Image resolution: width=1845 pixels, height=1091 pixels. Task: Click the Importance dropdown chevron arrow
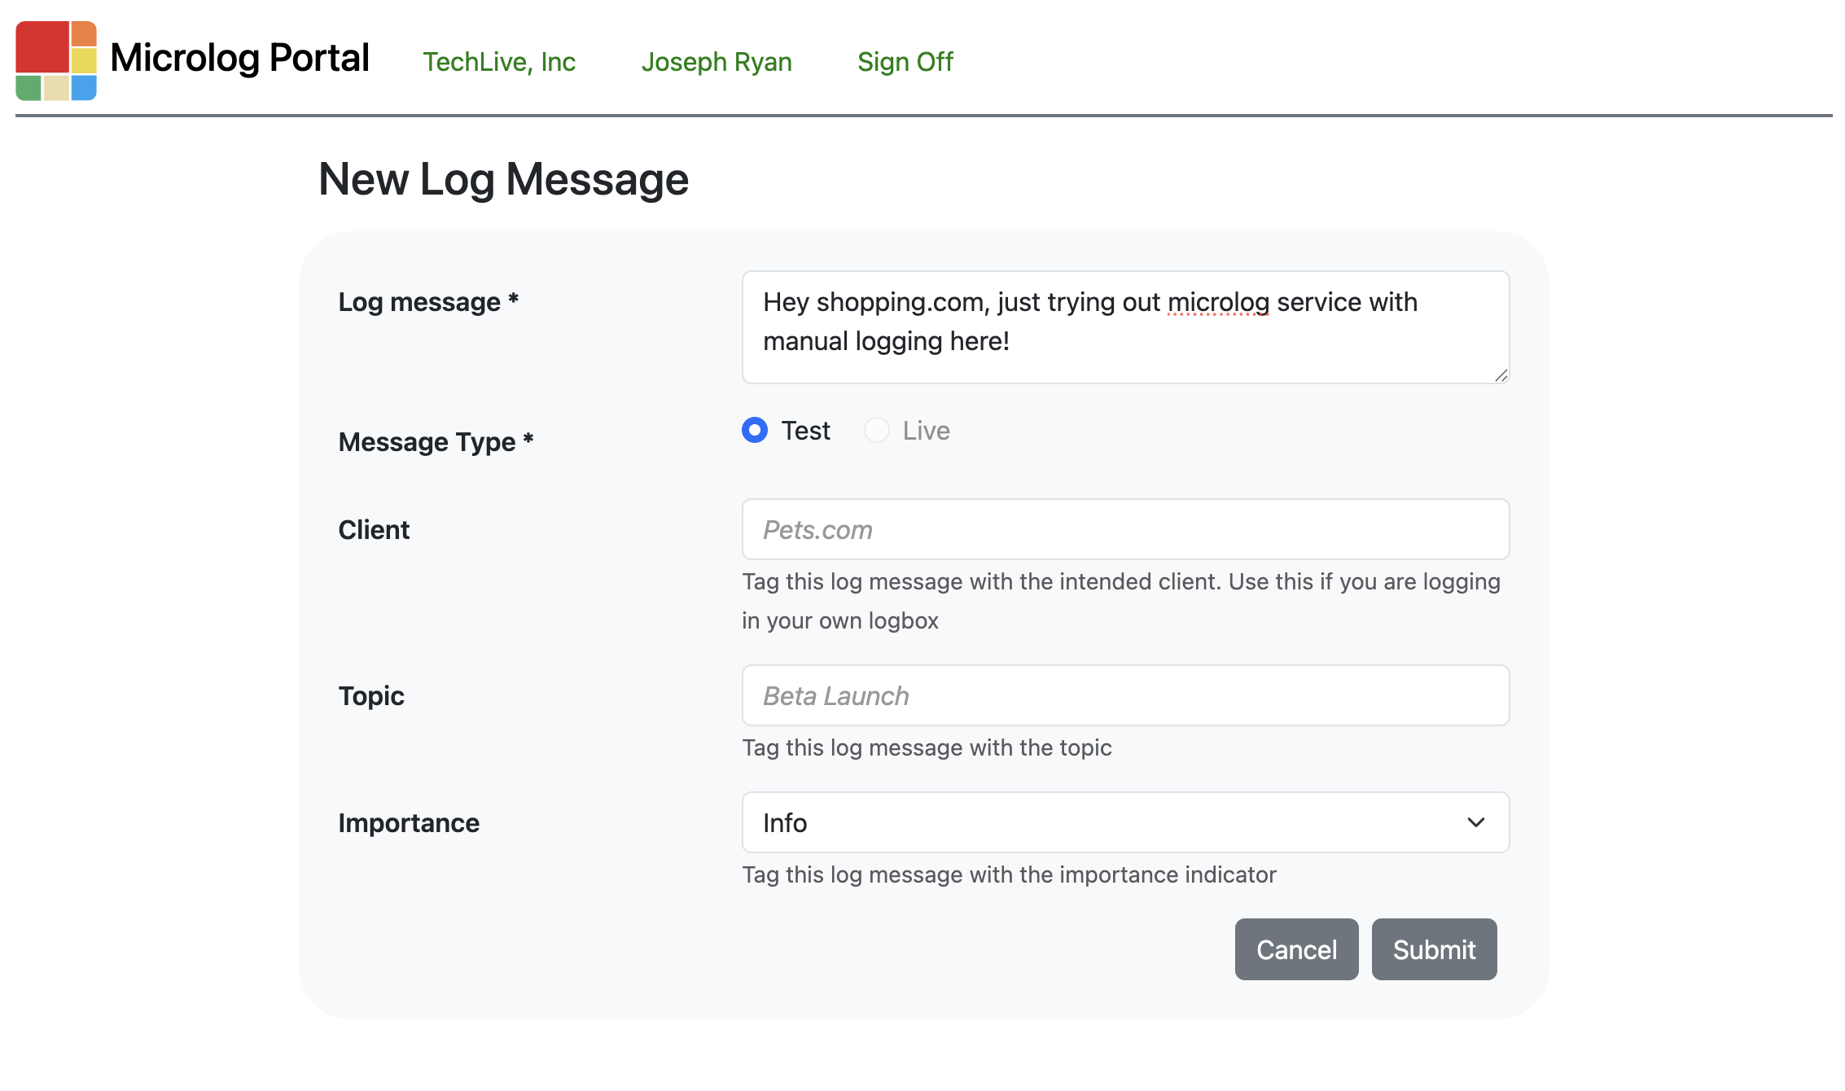point(1475,822)
